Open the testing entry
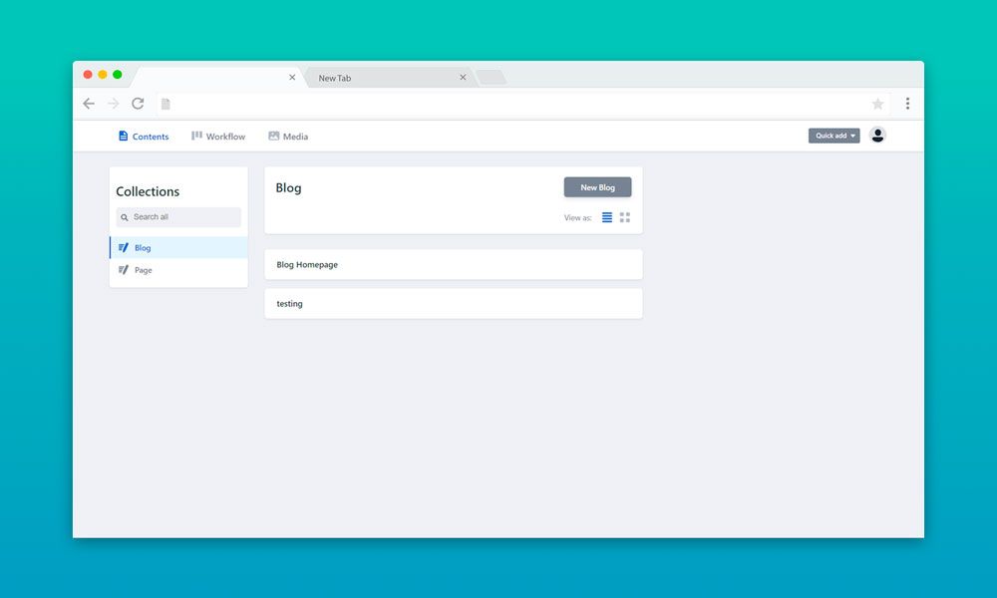997x598 pixels. click(454, 304)
